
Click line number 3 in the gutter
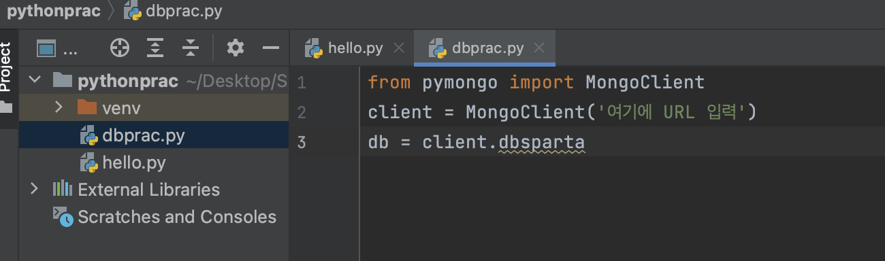tap(302, 142)
